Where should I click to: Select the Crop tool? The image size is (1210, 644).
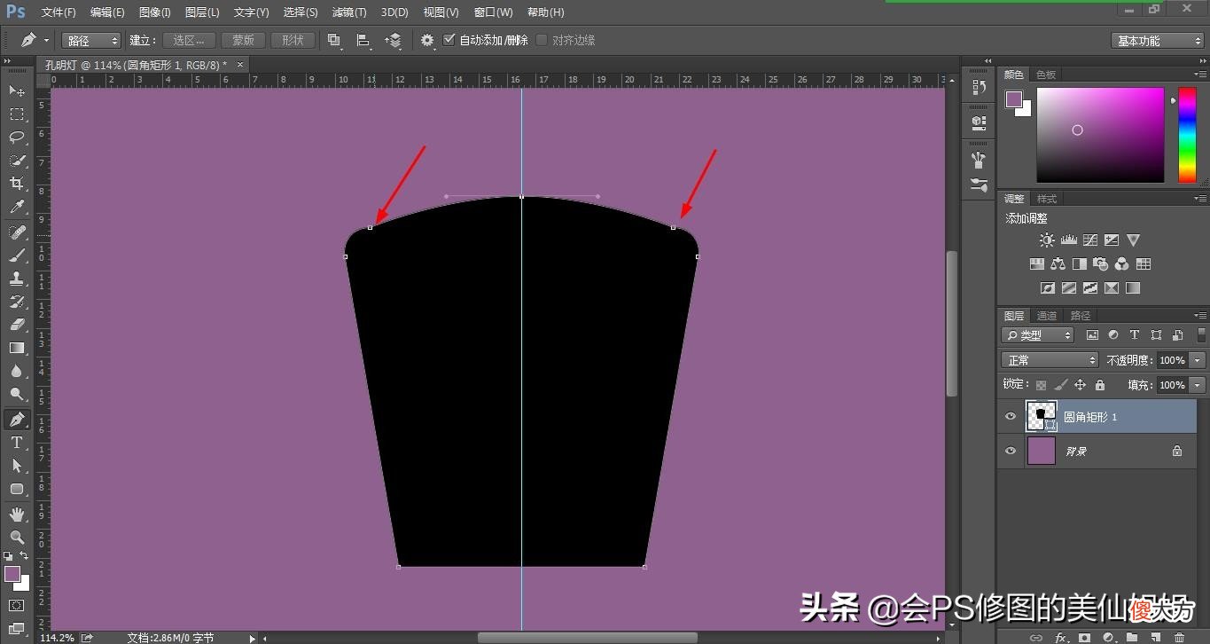point(17,184)
